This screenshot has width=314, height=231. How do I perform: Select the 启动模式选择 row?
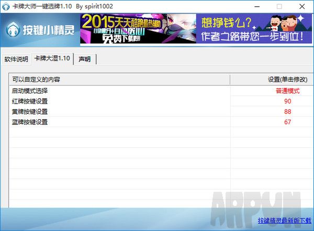pyautogui.click(x=161, y=91)
